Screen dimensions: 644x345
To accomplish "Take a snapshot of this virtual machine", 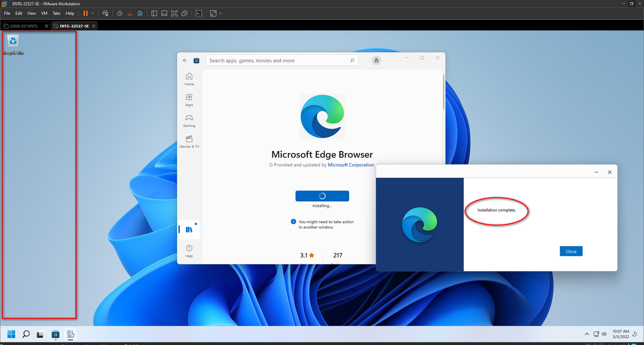I will 119,13.
